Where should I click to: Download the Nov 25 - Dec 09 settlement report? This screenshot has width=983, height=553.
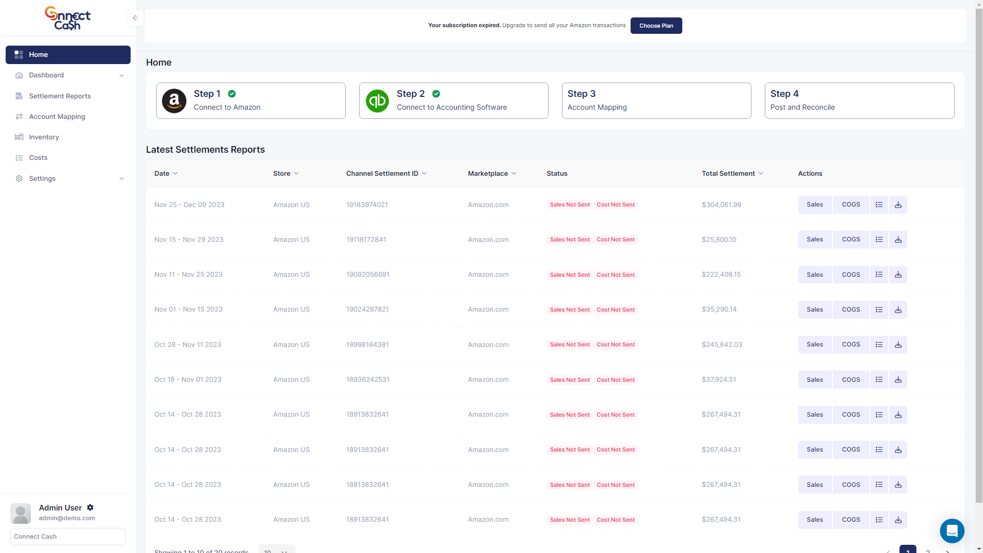[898, 204]
